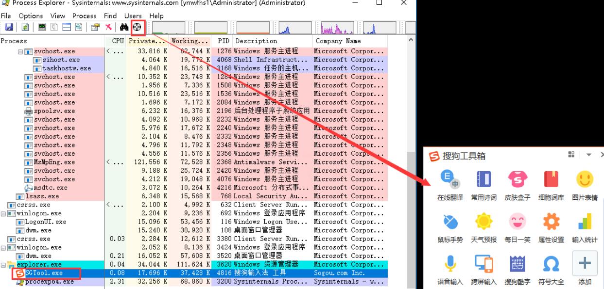This screenshot has width=604, height=289.
Task: Open the Help menu
Action: tap(156, 16)
